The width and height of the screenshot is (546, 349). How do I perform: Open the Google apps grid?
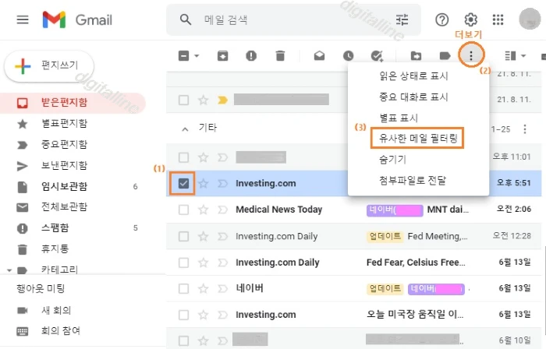click(x=498, y=19)
